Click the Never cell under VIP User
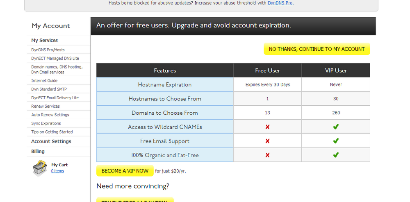The width and height of the screenshot is (410, 202). click(x=336, y=85)
